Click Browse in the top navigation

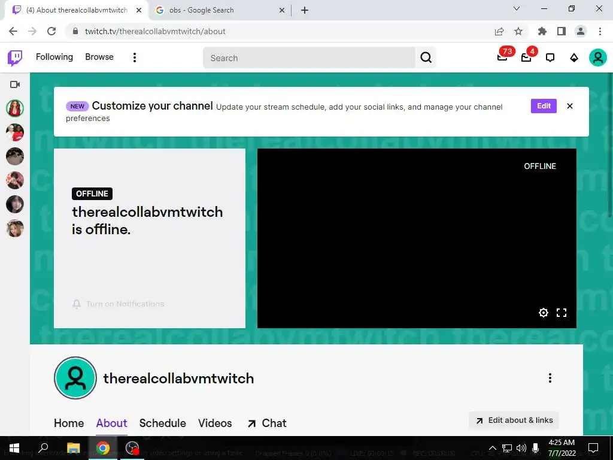[x=99, y=57]
